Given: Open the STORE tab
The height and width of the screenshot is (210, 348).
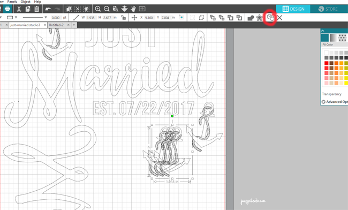Looking at the screenshot, I should [x=329, y=9].
